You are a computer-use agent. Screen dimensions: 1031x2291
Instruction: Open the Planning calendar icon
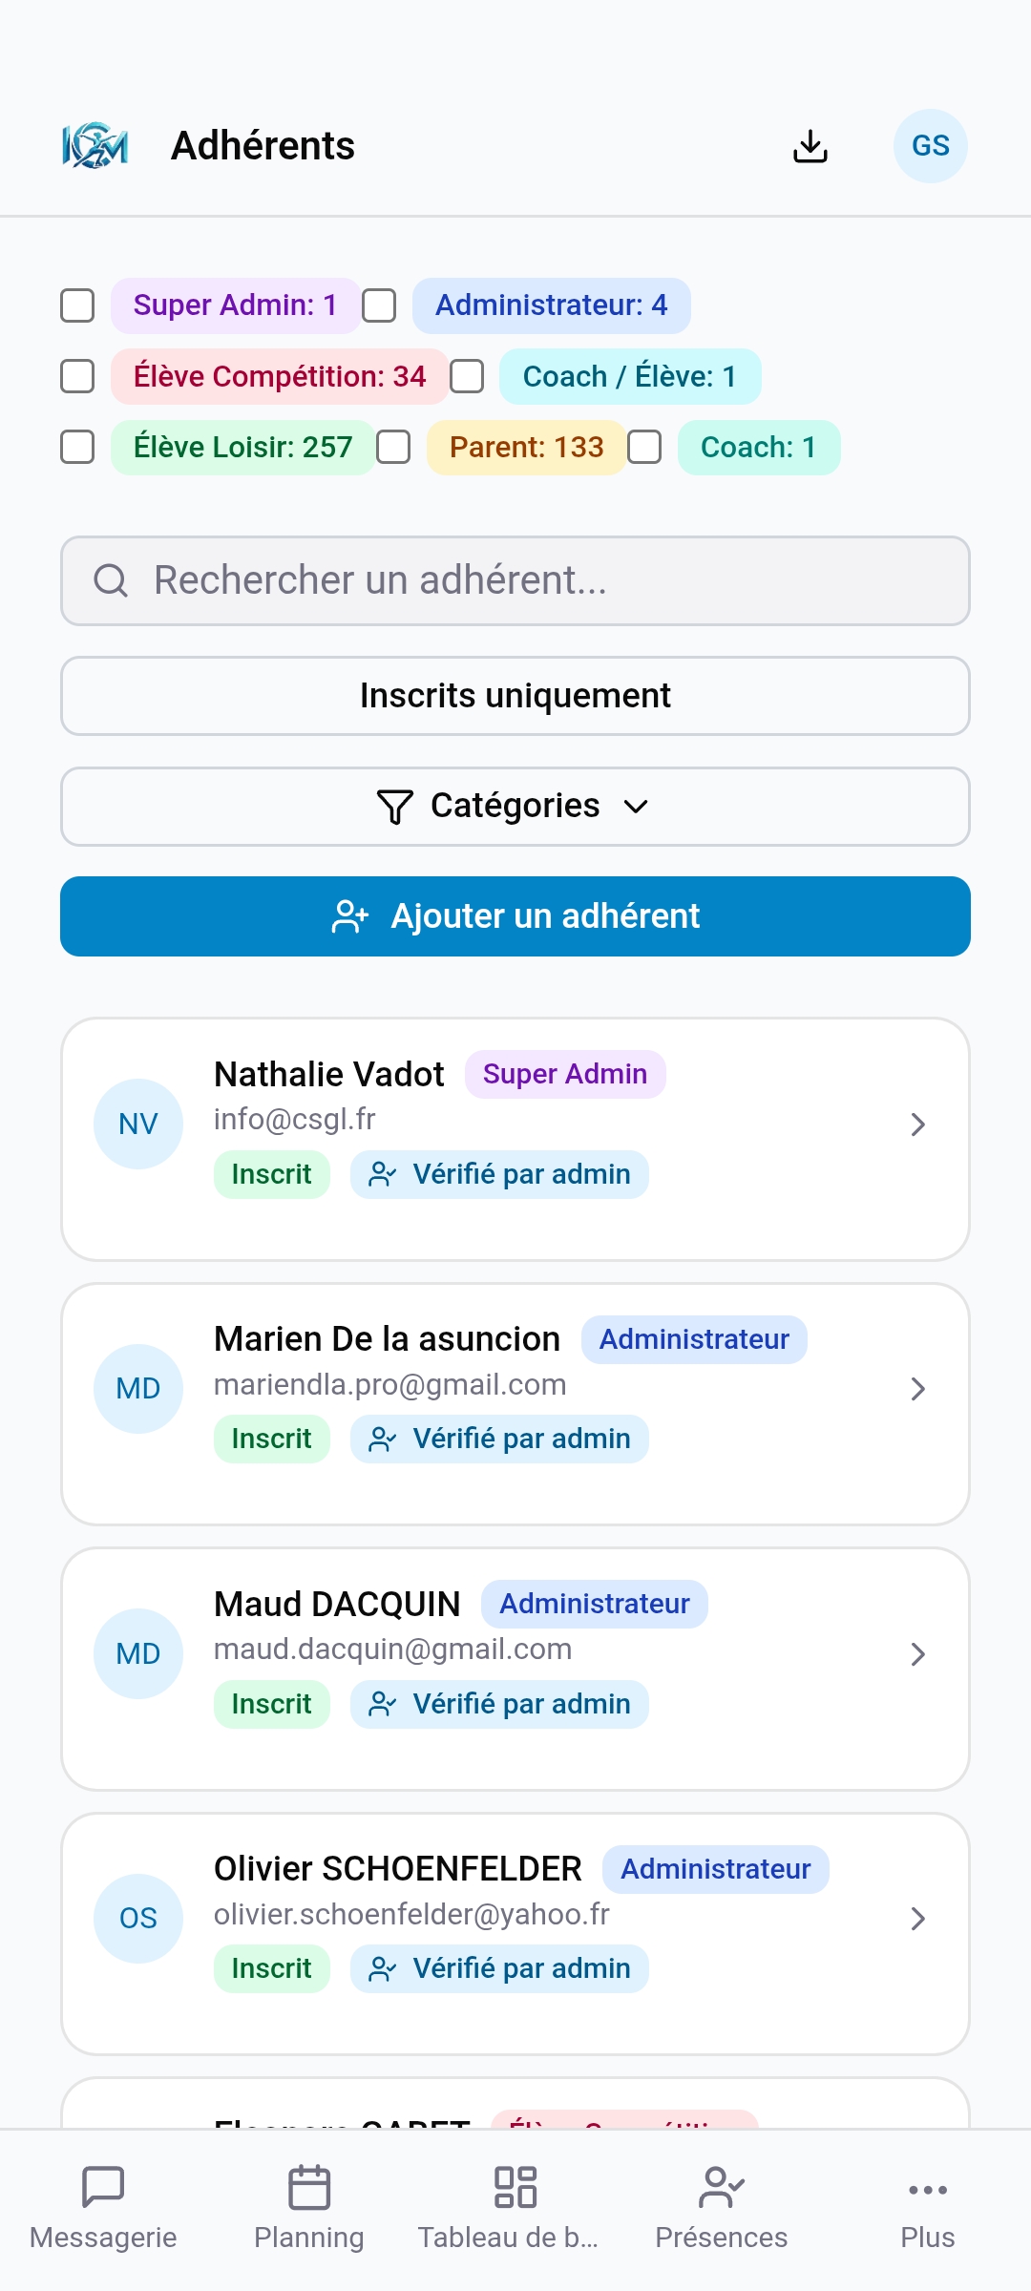click(309, 2187)
